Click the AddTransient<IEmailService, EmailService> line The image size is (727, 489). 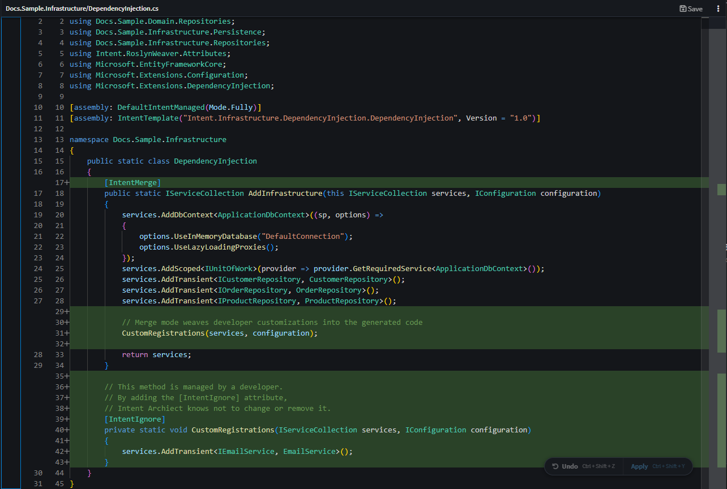pyautogui.click(x=237, y=451)
